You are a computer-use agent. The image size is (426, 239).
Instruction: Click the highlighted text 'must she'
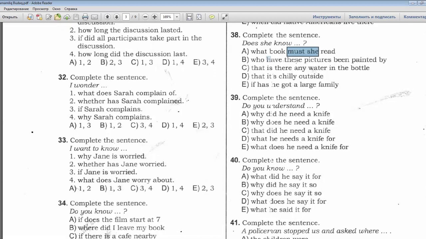(x=303, y=51)
